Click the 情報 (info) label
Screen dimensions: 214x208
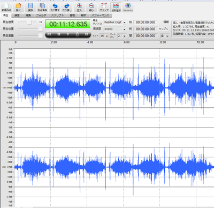tap(166, 22)
